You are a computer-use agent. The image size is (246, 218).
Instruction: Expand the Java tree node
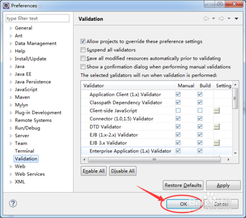[x=11, y=67]
